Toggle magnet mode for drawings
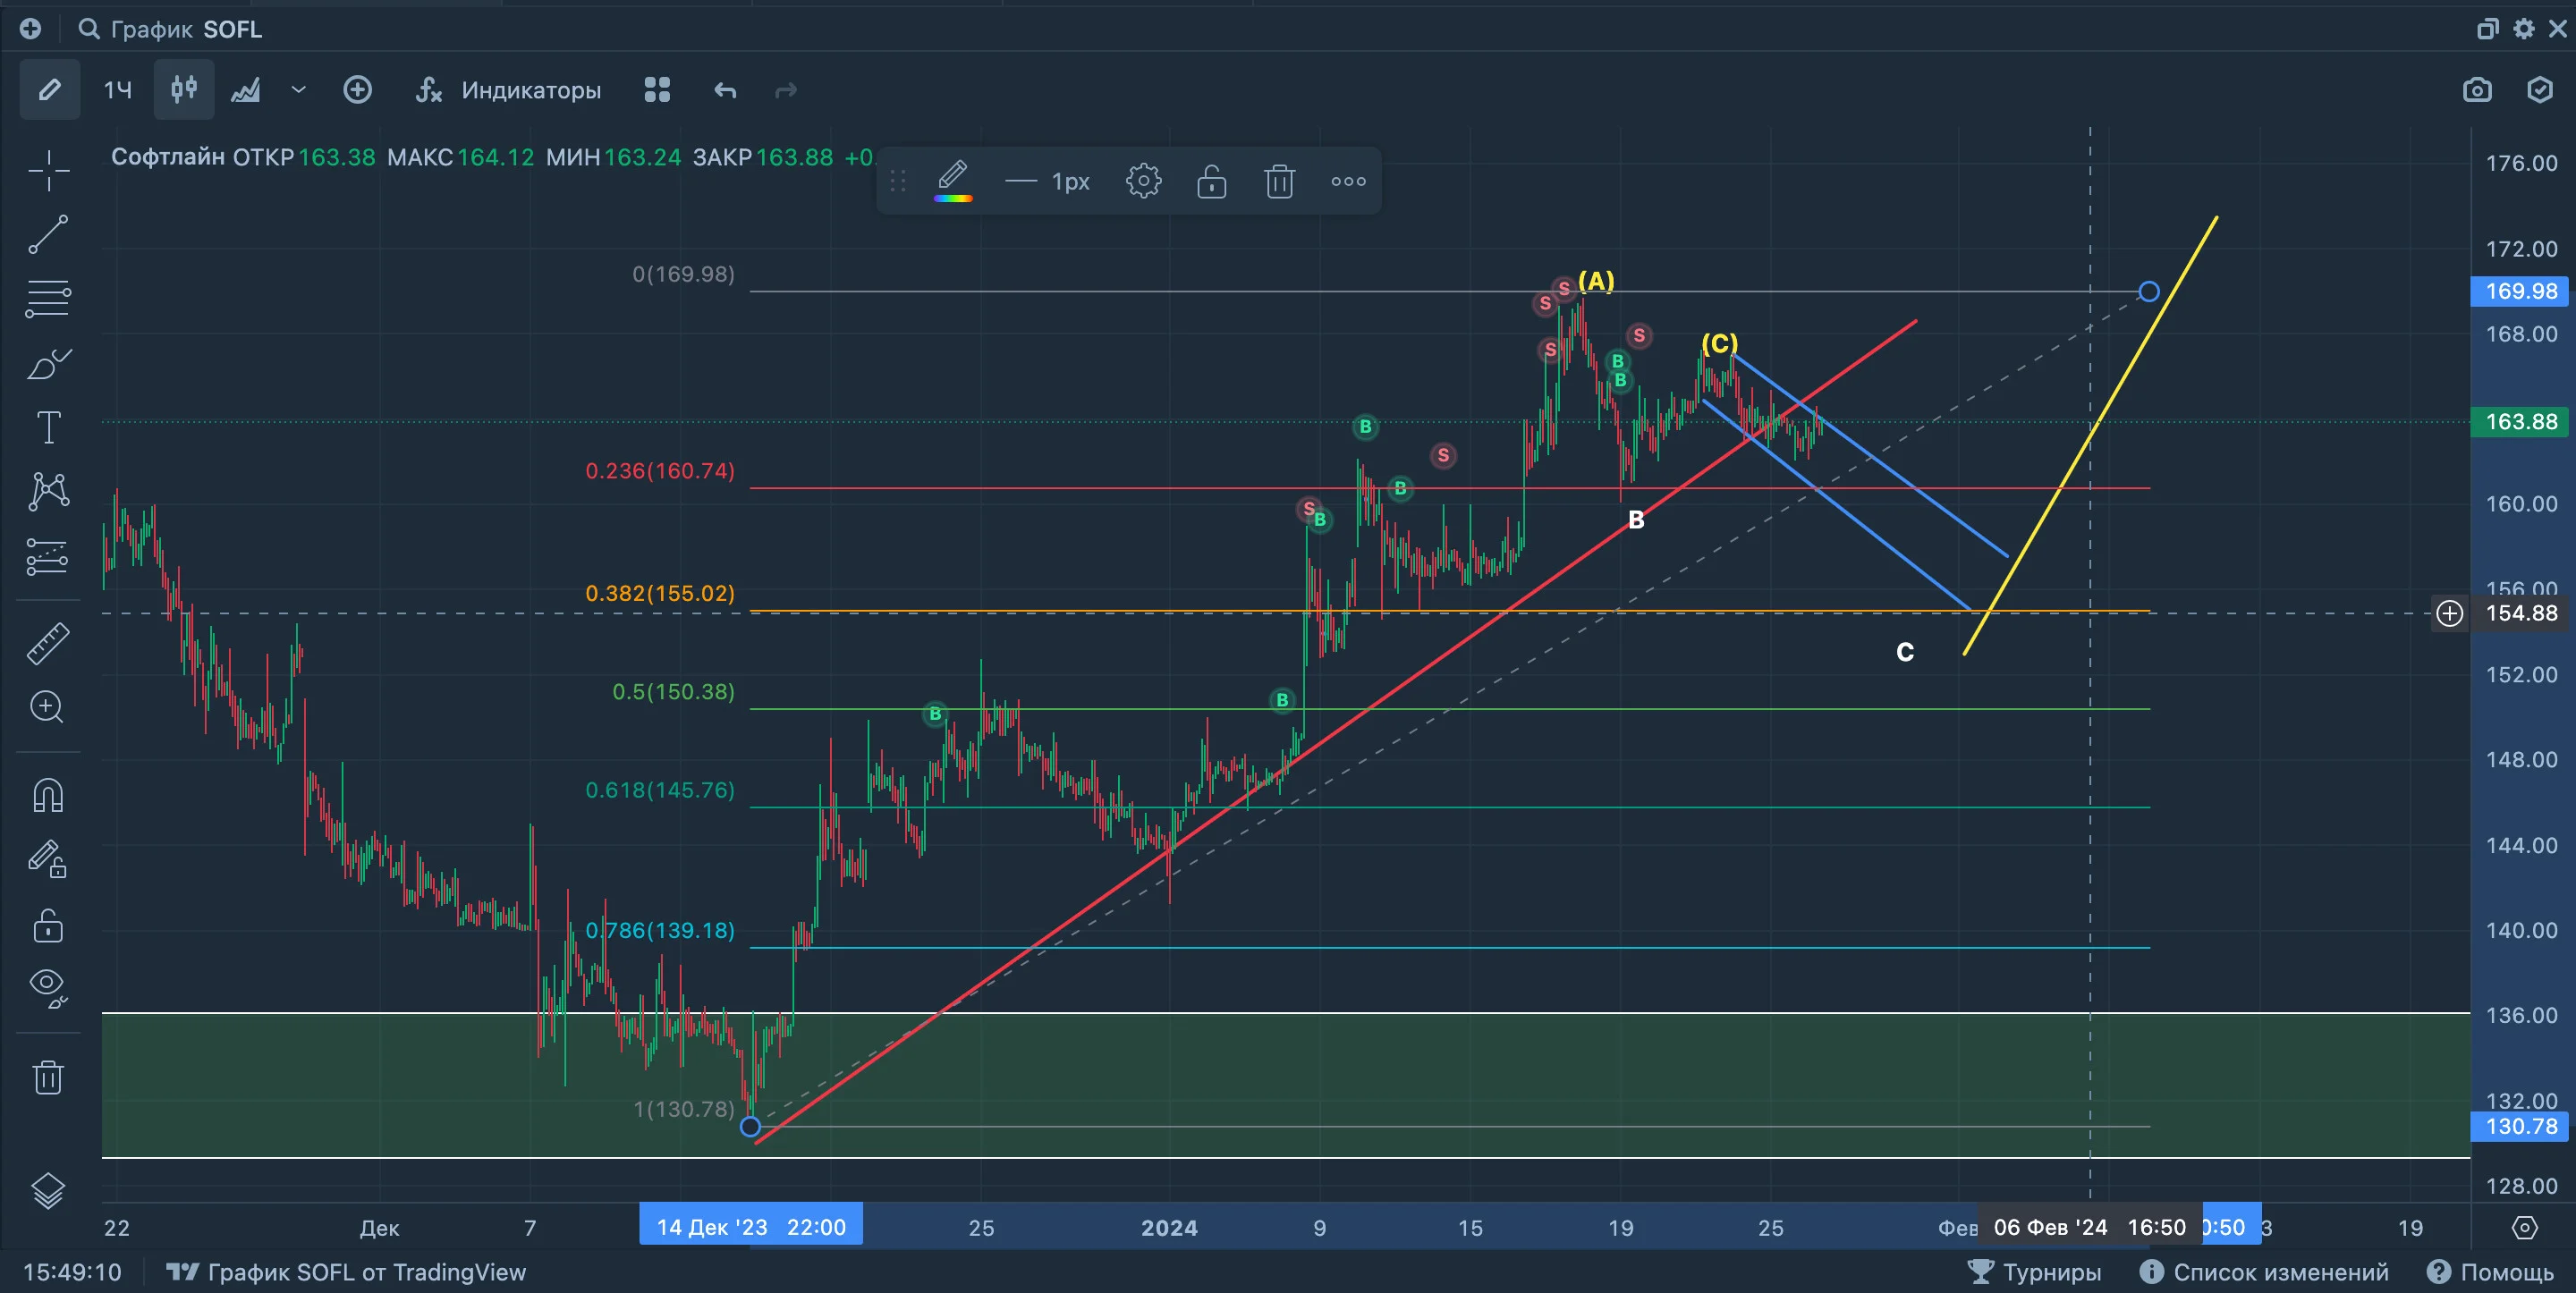The width and height of the screenshot is (2576, 1293). point(48,795)
